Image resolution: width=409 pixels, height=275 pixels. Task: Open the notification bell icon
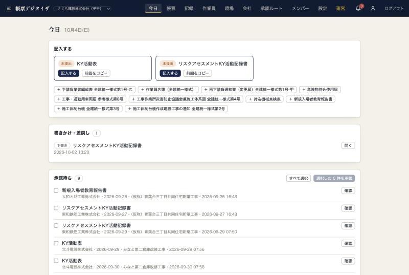(x=358, y=8)
